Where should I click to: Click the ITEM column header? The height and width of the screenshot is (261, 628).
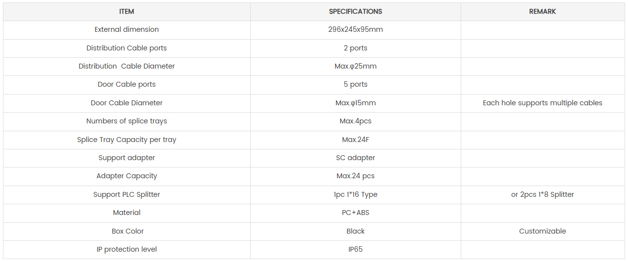pos(127,11)
